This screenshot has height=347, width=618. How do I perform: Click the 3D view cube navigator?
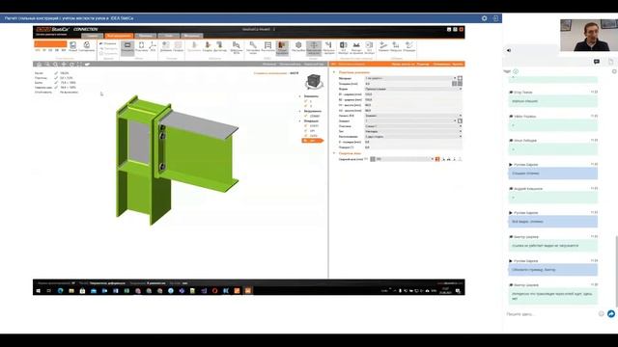click(x=314, y=82)
